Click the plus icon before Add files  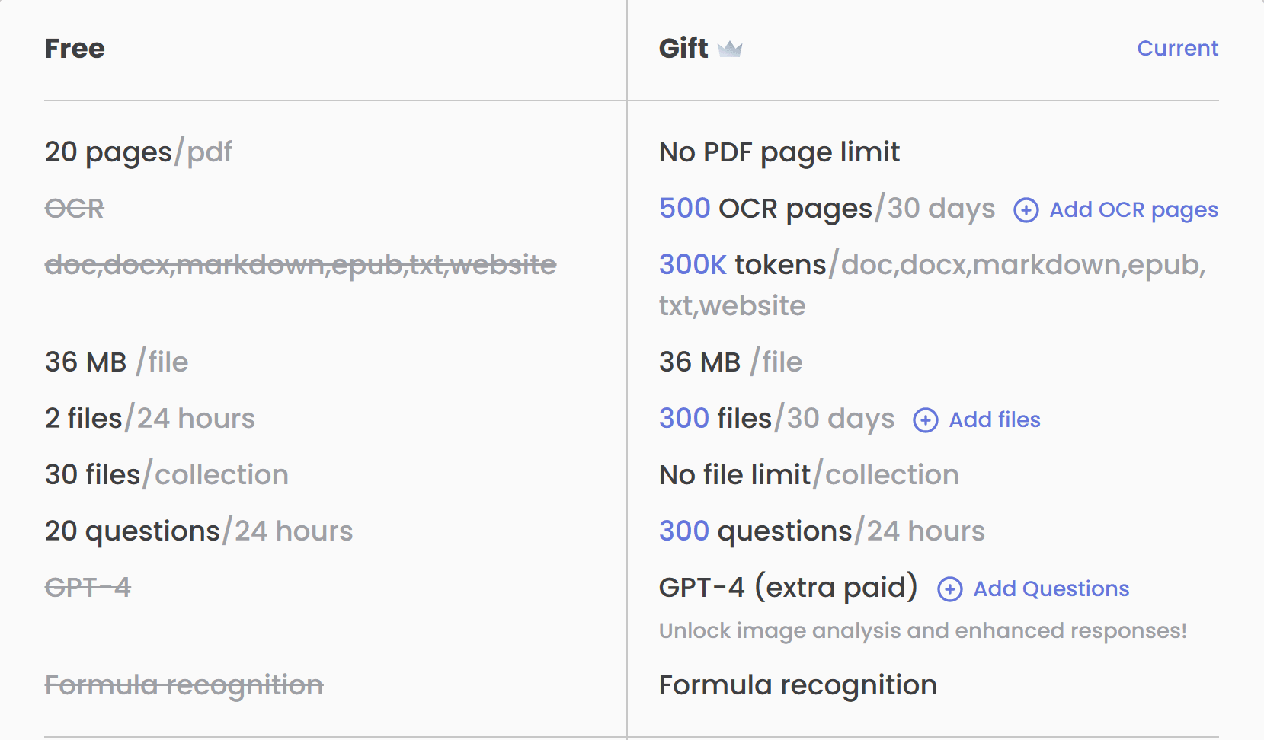click(x=925, y=420)
